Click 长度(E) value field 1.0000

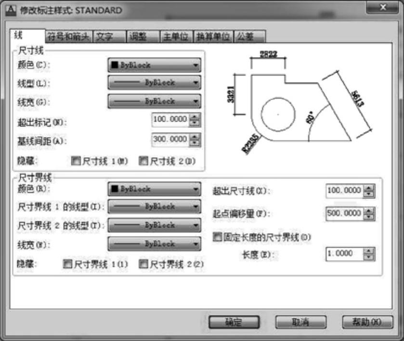click(x=344, y=254)
